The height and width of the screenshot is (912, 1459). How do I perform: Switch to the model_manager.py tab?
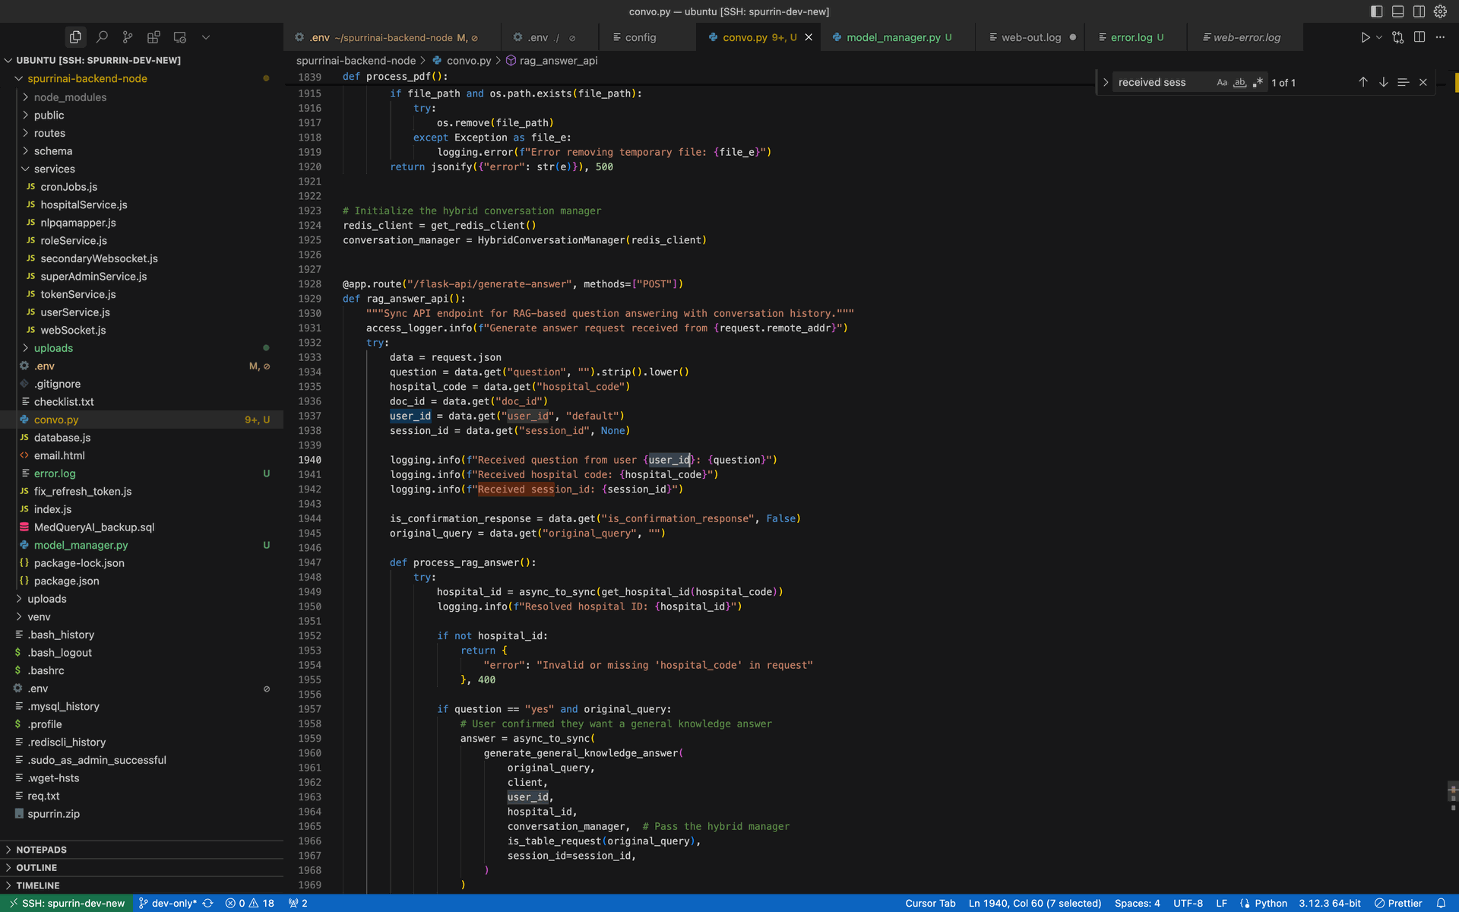tap(893, 37)
